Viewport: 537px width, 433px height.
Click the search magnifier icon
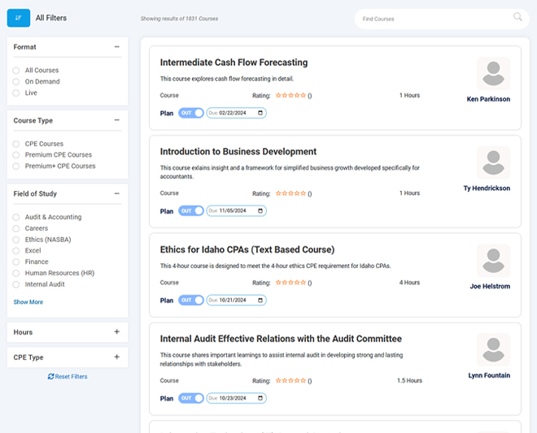(517, 17)
